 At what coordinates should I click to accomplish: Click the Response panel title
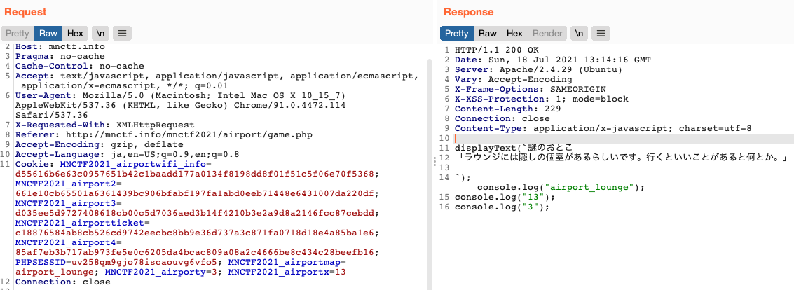tap(468, 12)
